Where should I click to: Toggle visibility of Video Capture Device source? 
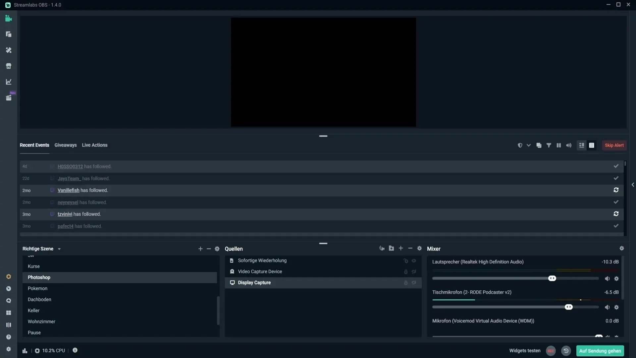click(x=414, y=272)
